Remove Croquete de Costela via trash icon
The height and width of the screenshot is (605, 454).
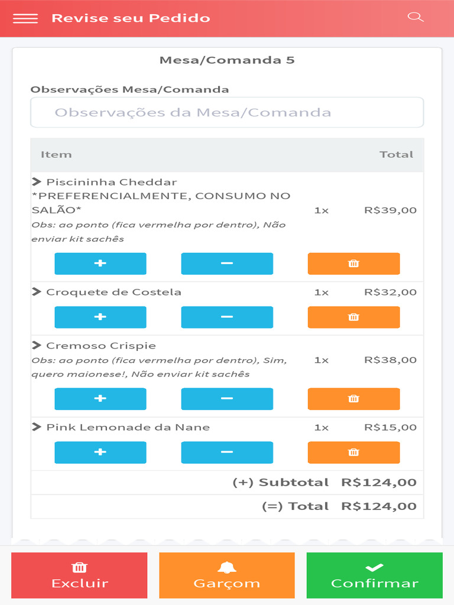[354, 317]
